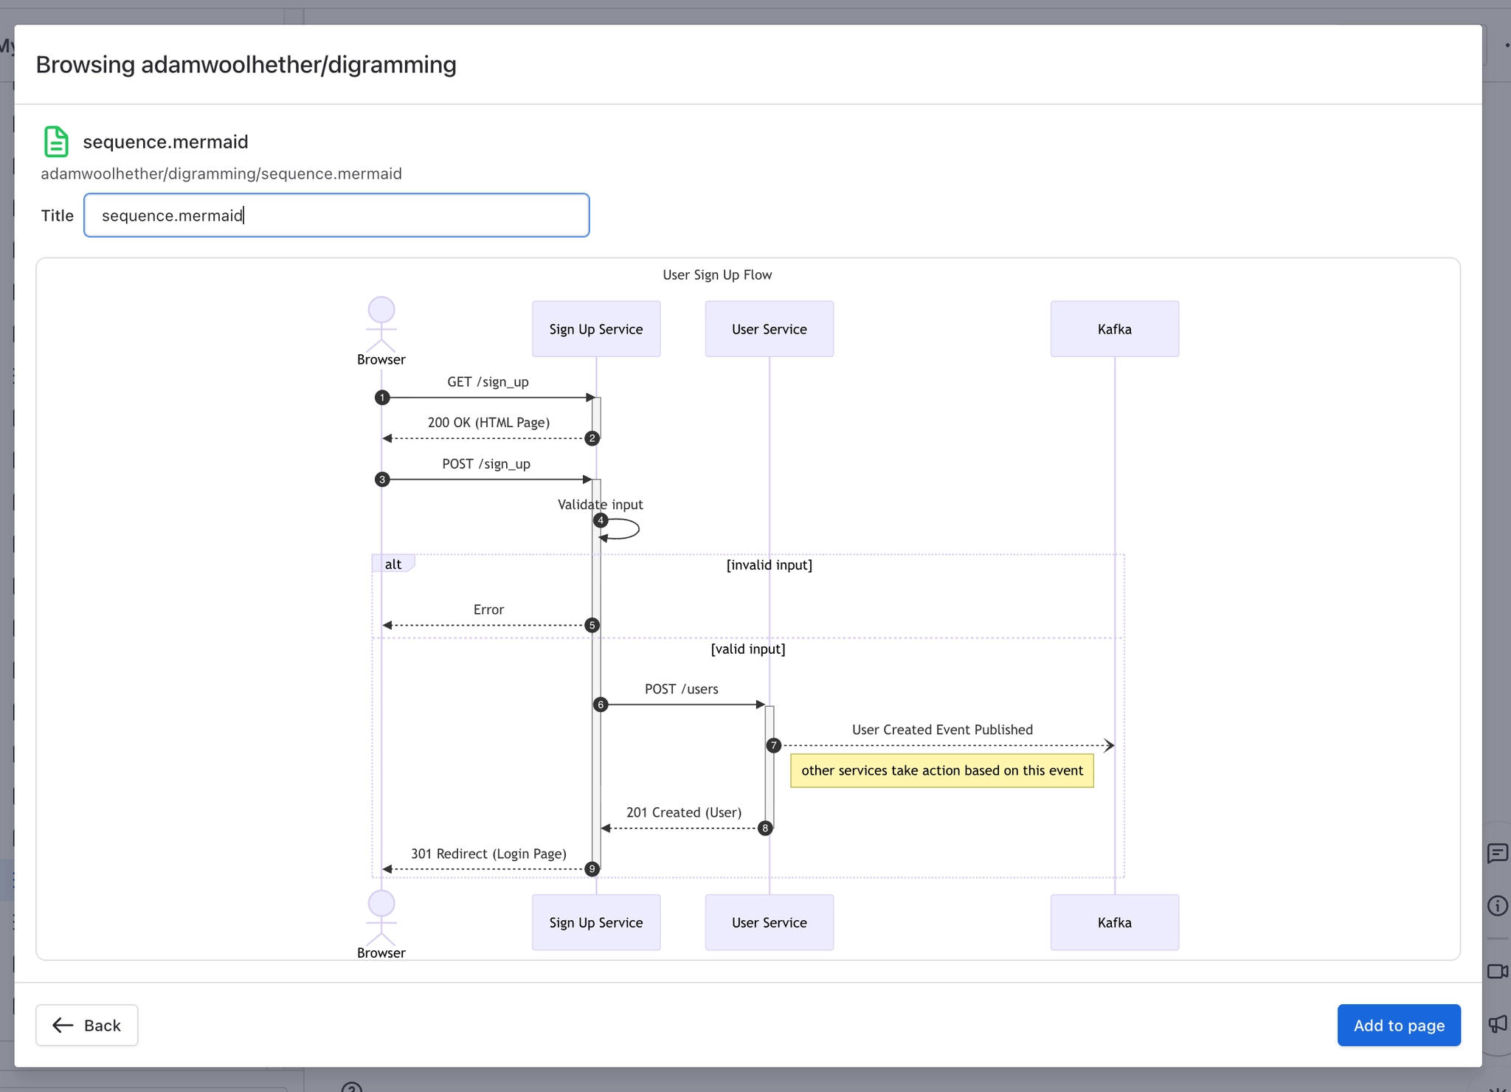Click the back arrow inside the Back button

click(62, 1025)
